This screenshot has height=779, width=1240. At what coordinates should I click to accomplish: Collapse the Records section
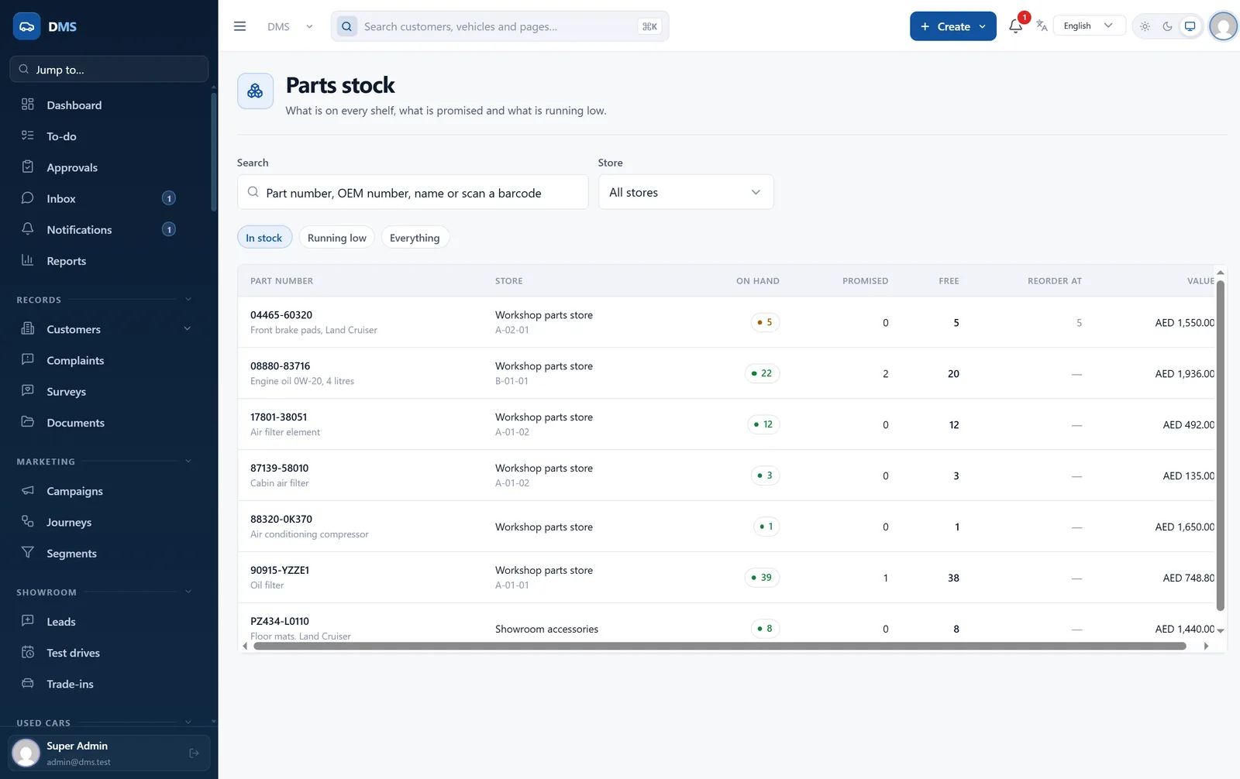[188, 300]
